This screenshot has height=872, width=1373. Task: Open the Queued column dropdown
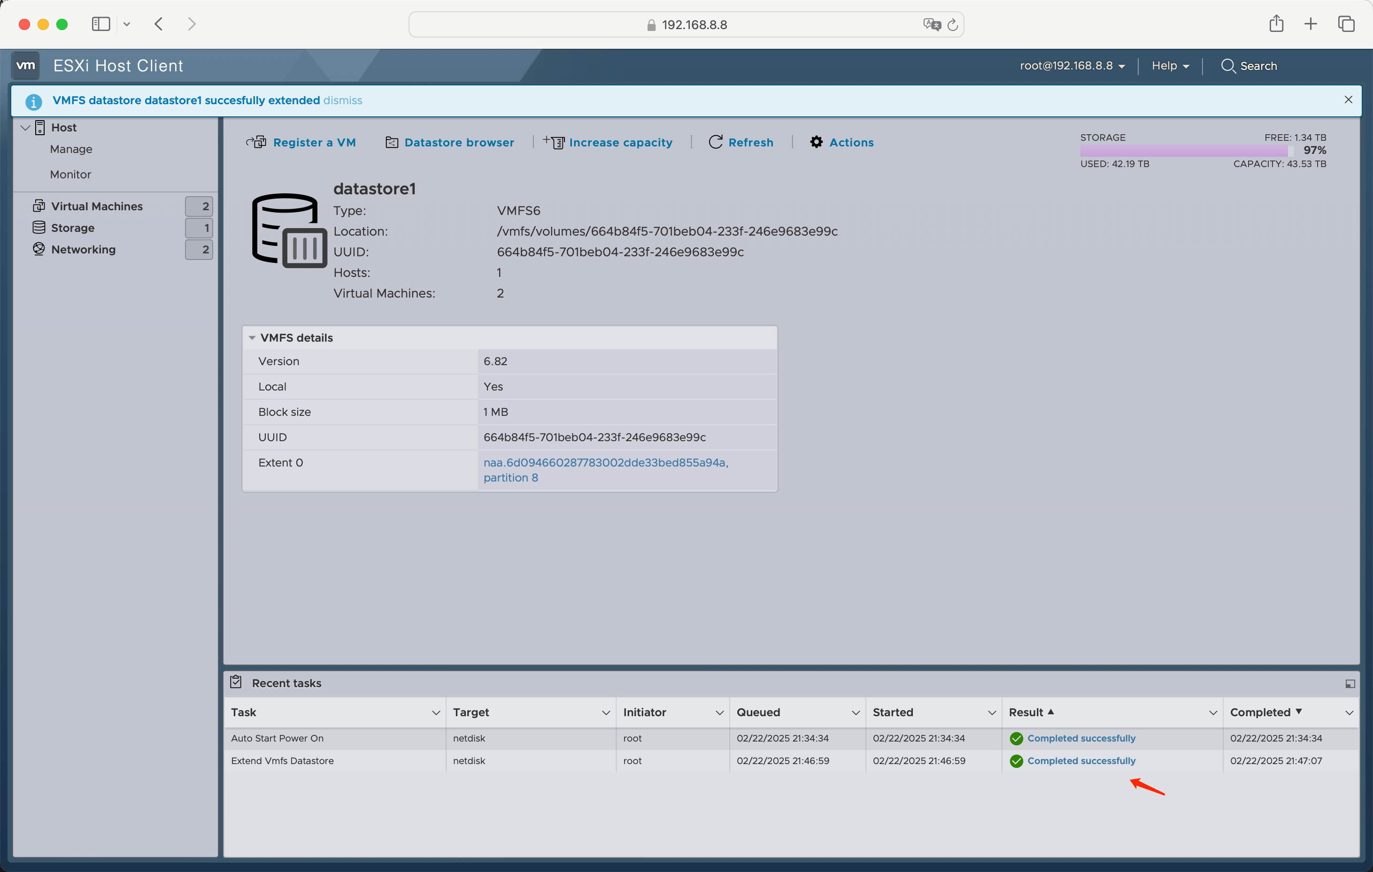tap(855, 713)
